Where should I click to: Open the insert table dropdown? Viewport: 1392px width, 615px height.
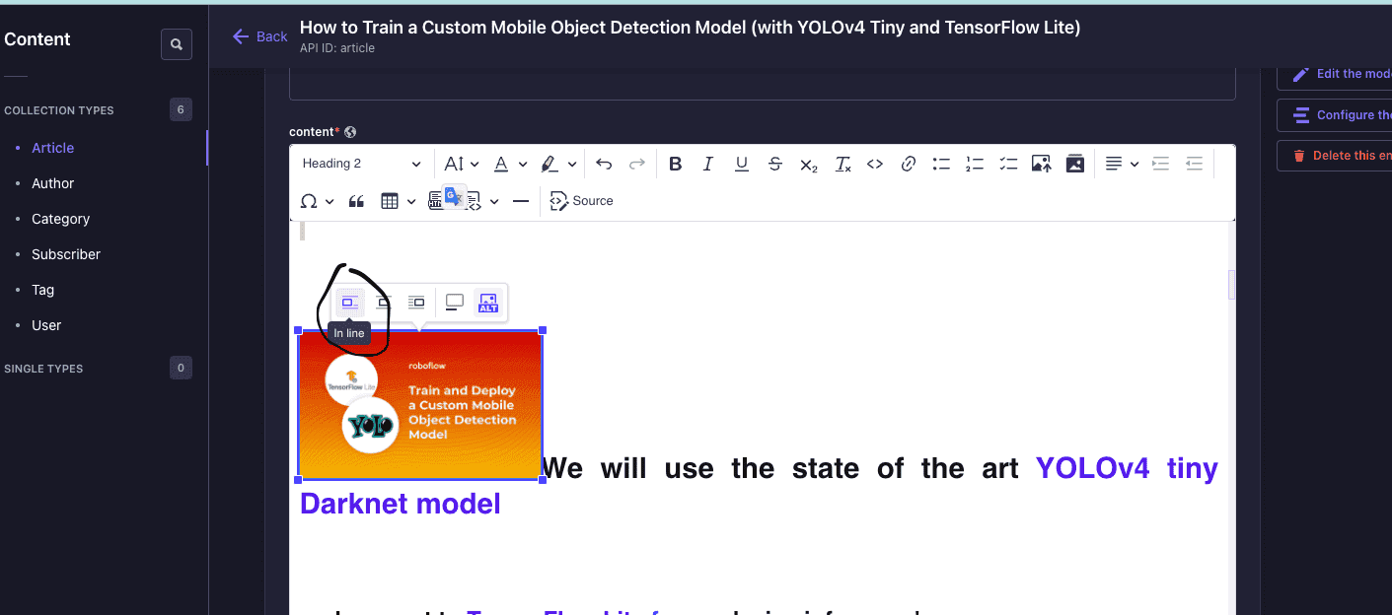tap(398, 201)
